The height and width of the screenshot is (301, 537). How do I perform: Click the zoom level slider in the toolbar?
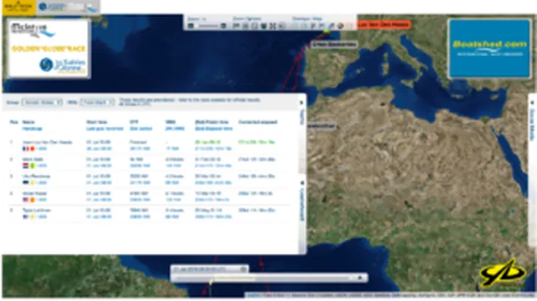(x=208, y=26)
